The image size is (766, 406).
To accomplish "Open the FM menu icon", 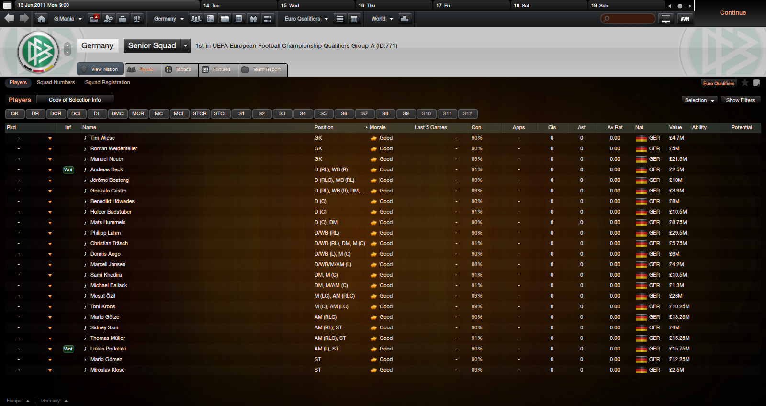I will (685, 19).
